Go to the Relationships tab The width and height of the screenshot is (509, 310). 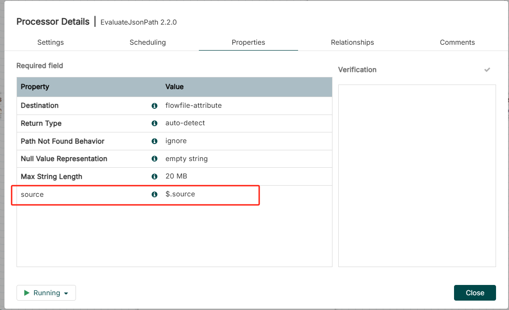coord(352,42)
